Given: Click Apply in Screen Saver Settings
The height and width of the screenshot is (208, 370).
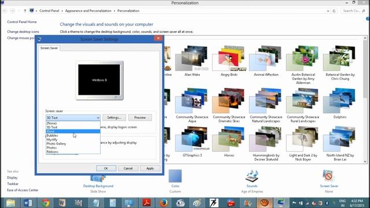Looking at the screenshot, I should [150, 168].
